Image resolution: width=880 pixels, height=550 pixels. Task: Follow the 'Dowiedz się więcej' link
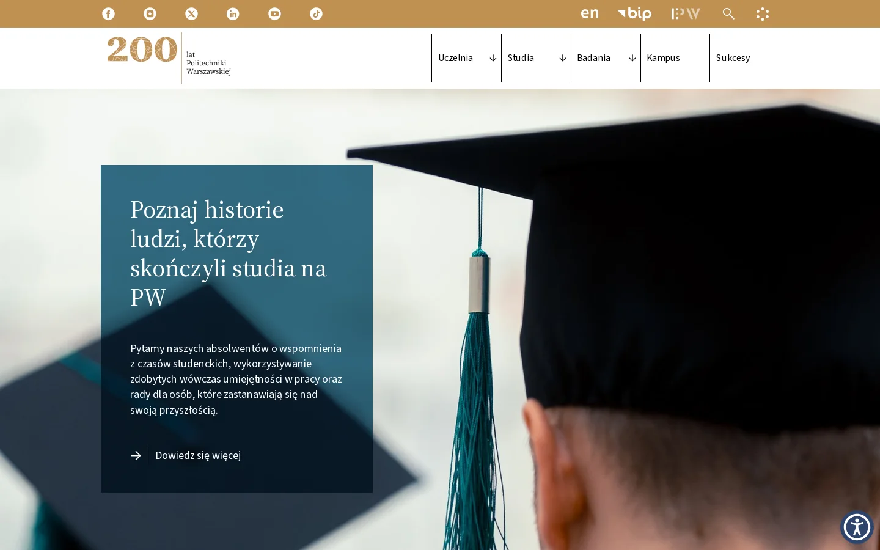tap(198, 455)
